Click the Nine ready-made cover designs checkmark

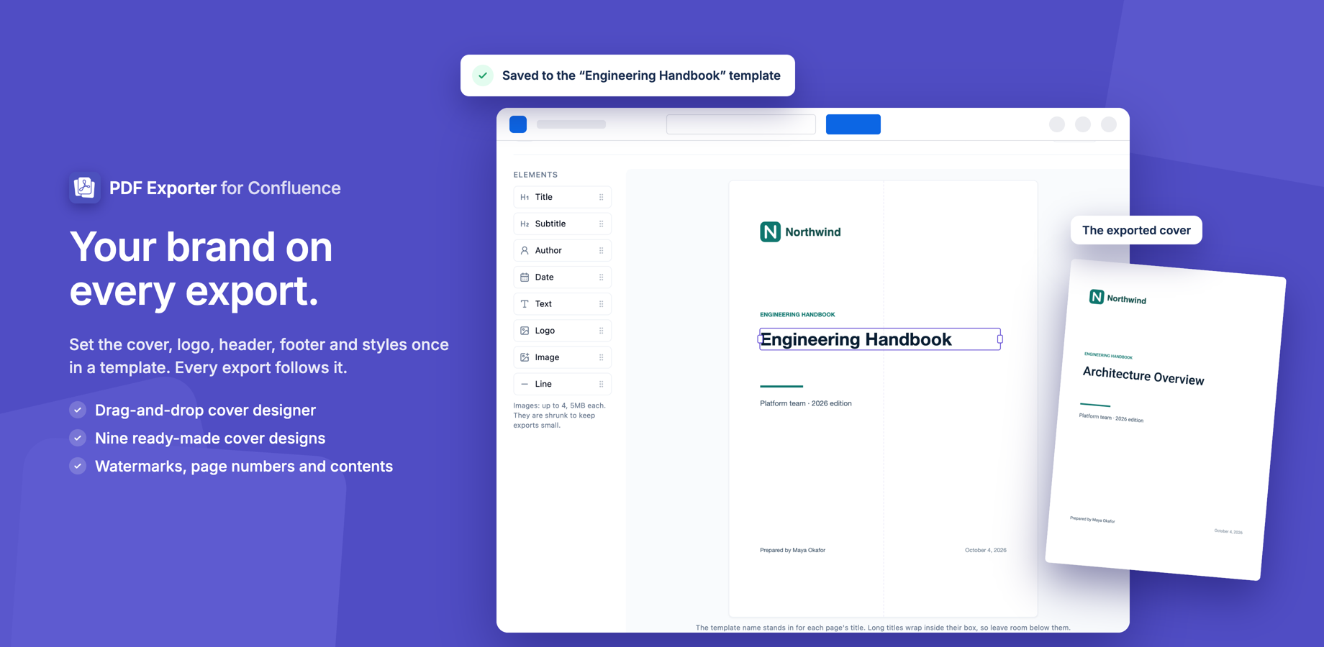[78, 438]
